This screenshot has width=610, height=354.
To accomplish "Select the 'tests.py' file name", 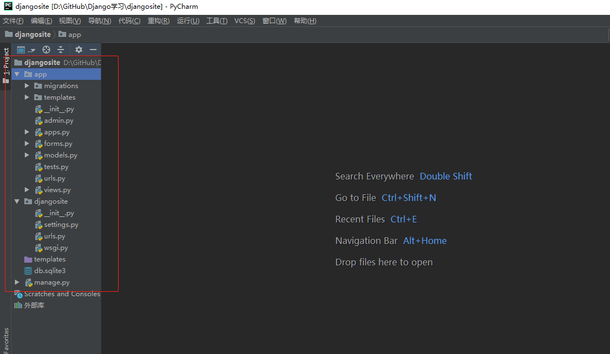I will point(56,167).
